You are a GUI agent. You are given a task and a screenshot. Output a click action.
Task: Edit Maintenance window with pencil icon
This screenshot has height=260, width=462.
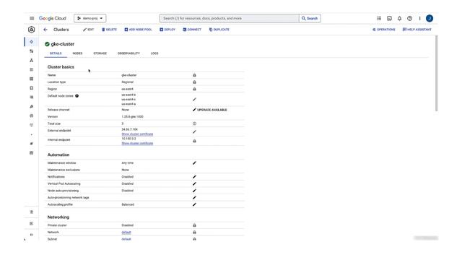pyautogui.click(x=194, y=162)
